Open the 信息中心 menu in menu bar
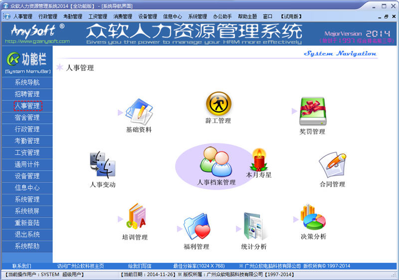Screen dimensions: 399x280 (x=173, y=17)
